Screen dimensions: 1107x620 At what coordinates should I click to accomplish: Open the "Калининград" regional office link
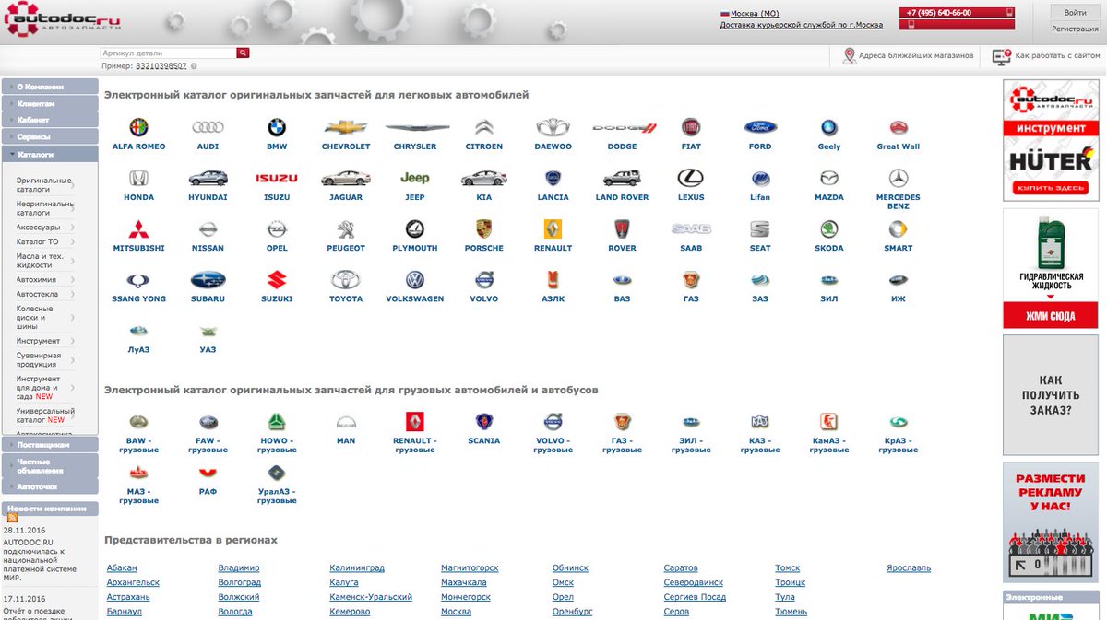357,568
